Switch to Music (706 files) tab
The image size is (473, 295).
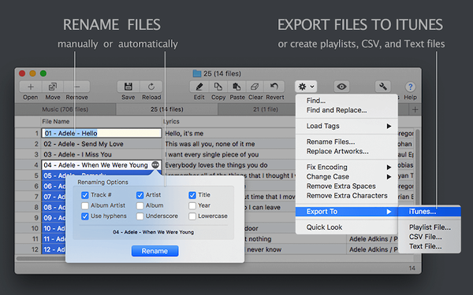pyautogui.click(x=65, y=109)
